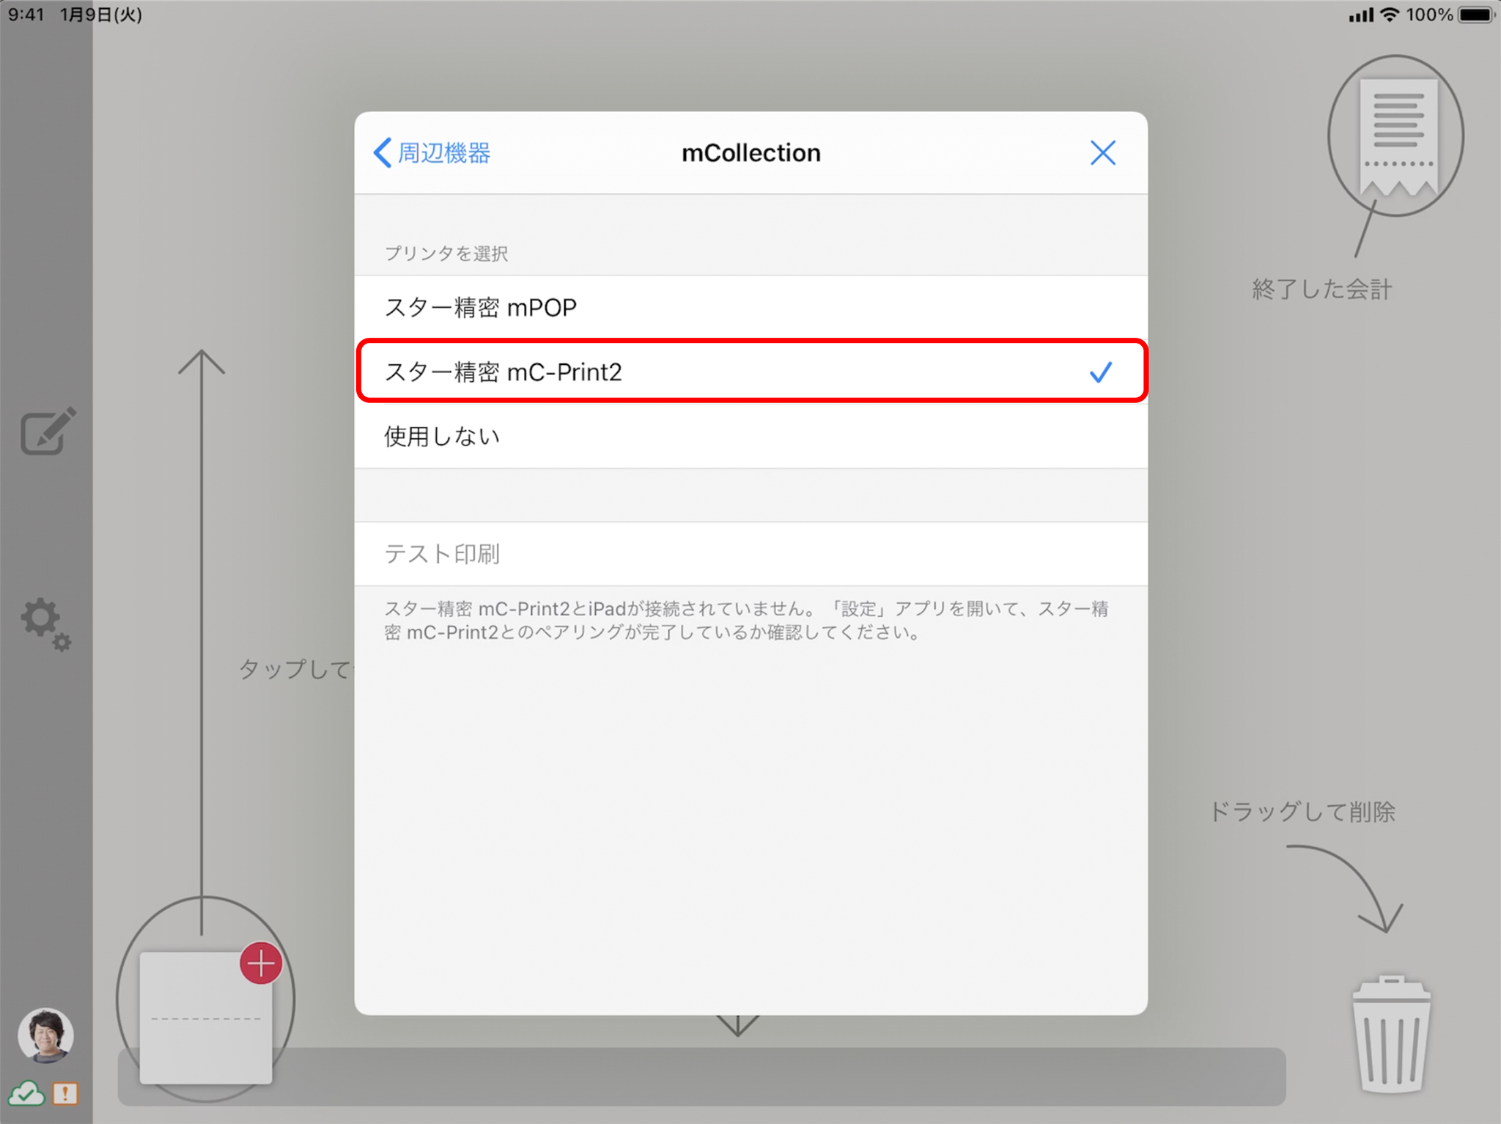1501x1124 pixels.
Task: Open the edit note icon in sidebar
Action: [x=48, y=431]
